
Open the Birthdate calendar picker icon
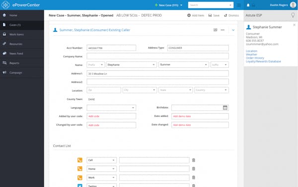[x=225, y=108]
